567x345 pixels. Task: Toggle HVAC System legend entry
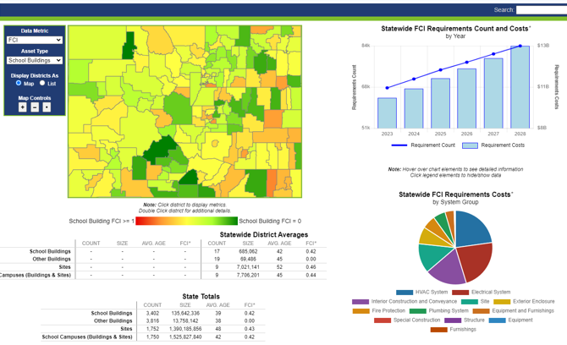click(x=421, y=292)
